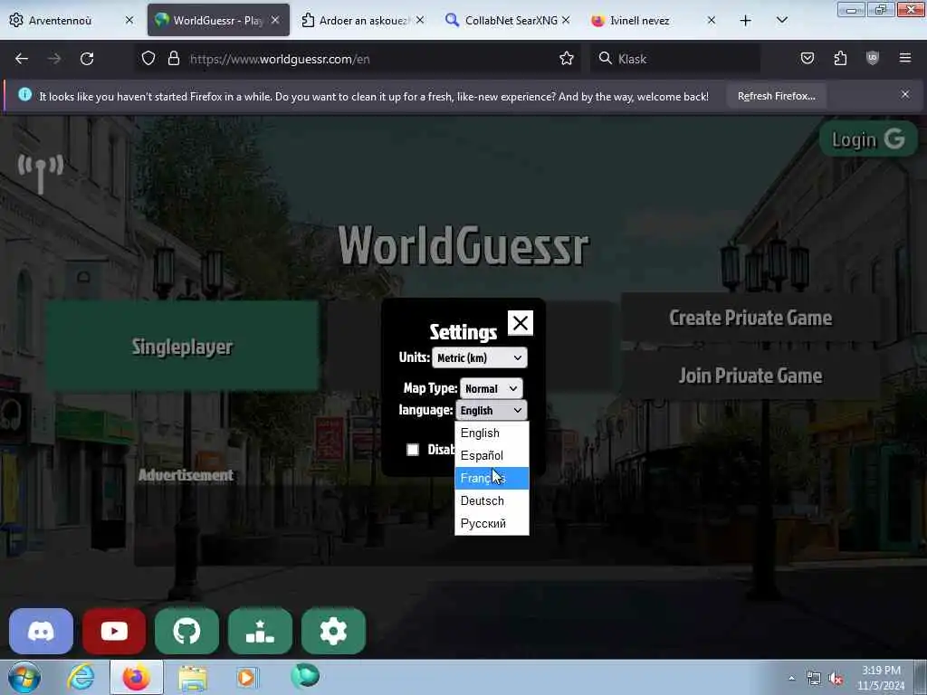Click the muted volume tray icon
Screen dimensions: 927x695
coord(836,679)
